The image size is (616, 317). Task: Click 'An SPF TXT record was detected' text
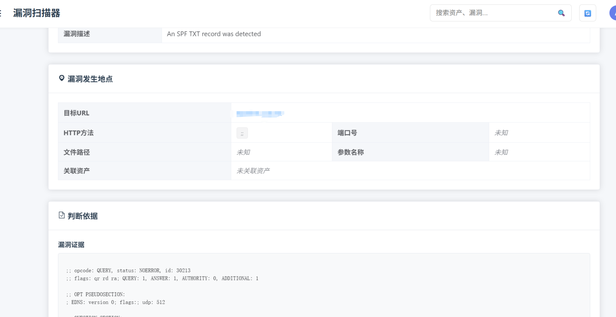[x=214, y=34]
